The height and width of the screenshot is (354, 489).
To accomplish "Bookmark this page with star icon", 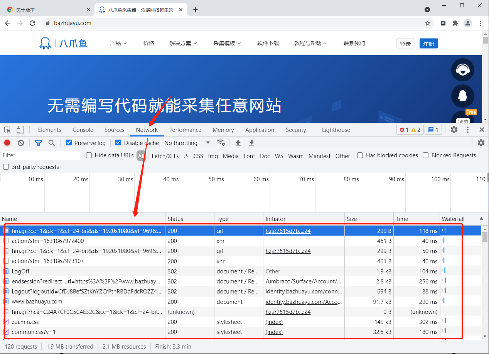I will (428, 23).
